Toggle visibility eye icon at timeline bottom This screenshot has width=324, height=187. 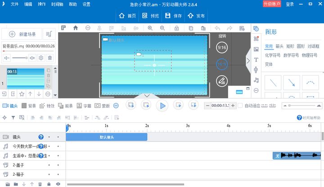pos(58,184)
